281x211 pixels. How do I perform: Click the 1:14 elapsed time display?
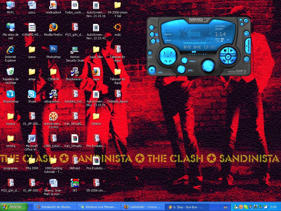point(220,34)
